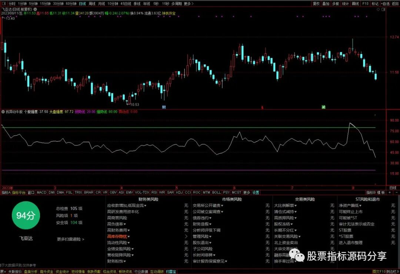Viewport: 400px width, 274px height.
Task: Click the 多股 multi-stock button
Action: click(x=336, y=4)
